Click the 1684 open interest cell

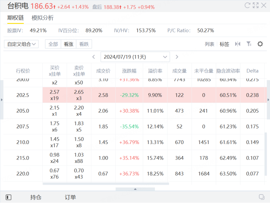204,173
